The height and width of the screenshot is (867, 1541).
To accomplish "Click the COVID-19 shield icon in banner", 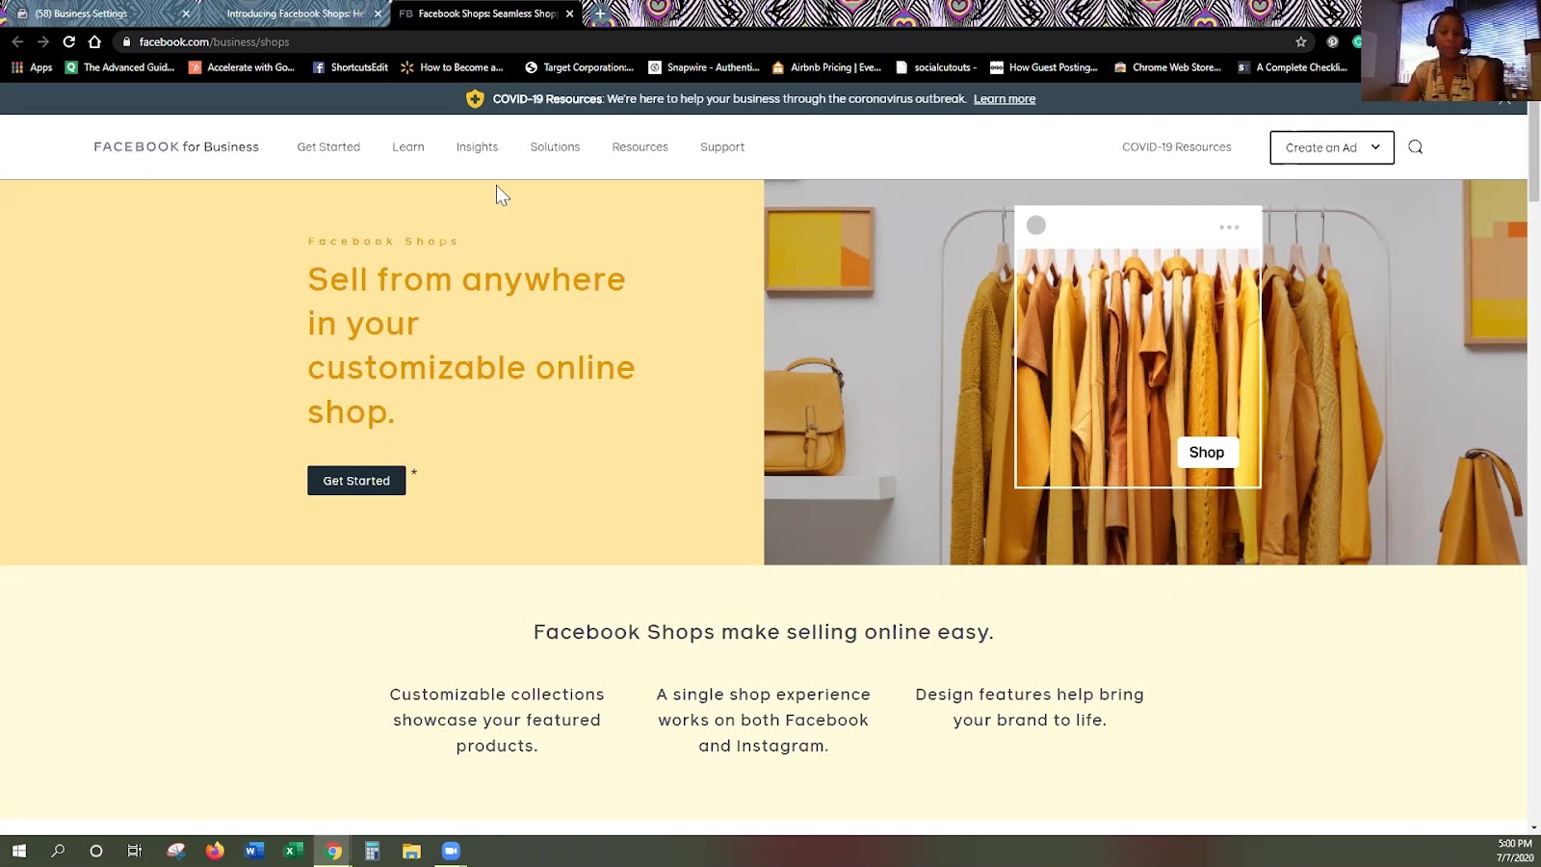I will click(x=475, y=98).
